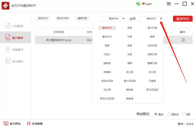Choose 匈牙利语 in language list

(152, 45)
